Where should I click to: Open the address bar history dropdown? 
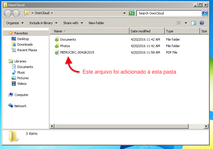coord(124,13)
